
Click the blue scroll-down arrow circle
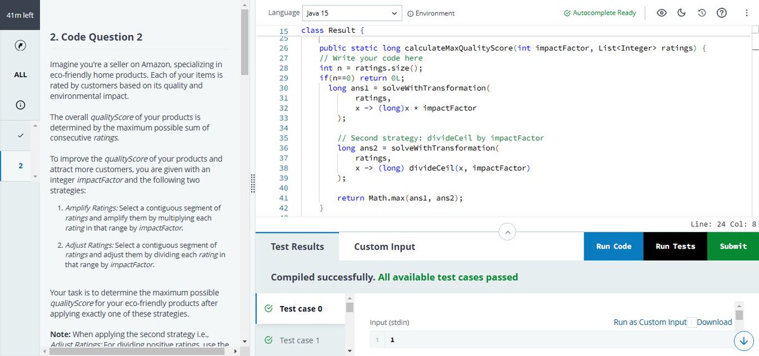(744, 340)
